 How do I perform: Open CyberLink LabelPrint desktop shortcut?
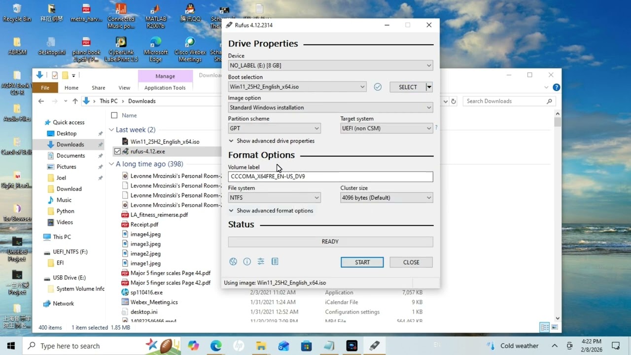point(121,50)
